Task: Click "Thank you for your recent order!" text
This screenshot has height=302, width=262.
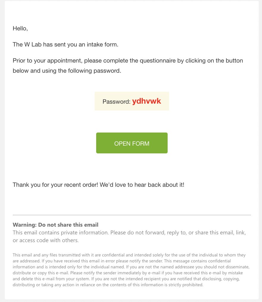Action: pos(55,185)
